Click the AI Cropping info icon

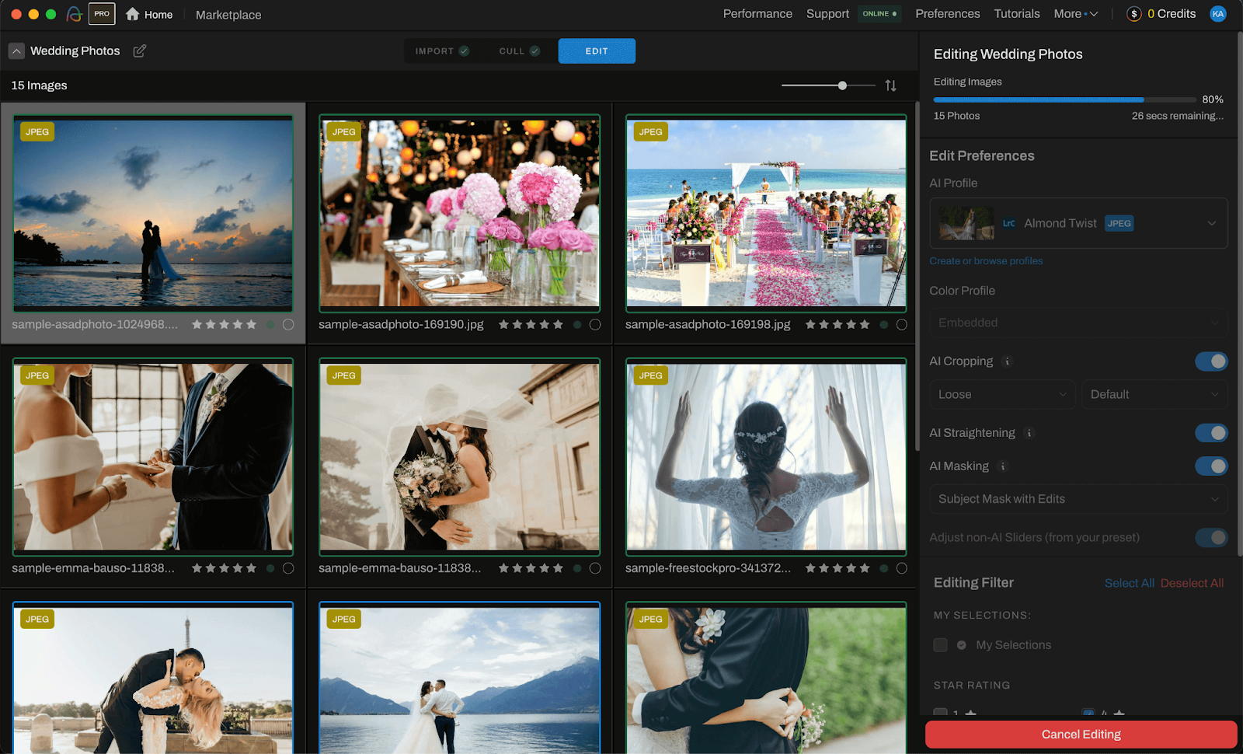tap(1008, 361)
